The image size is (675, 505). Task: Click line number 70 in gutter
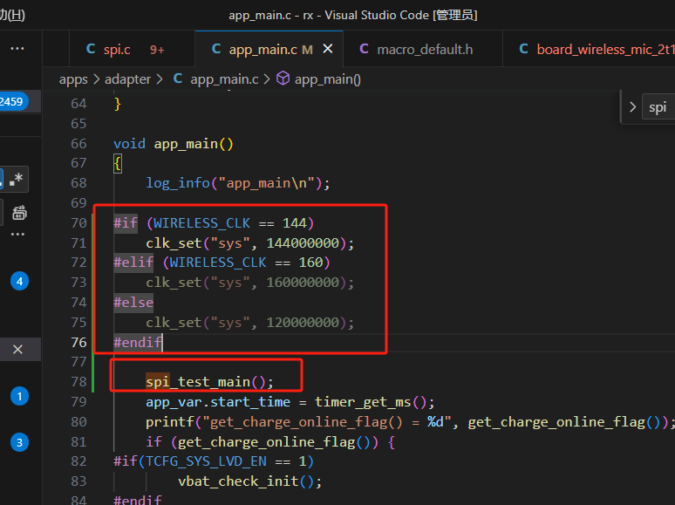point(78,222)
